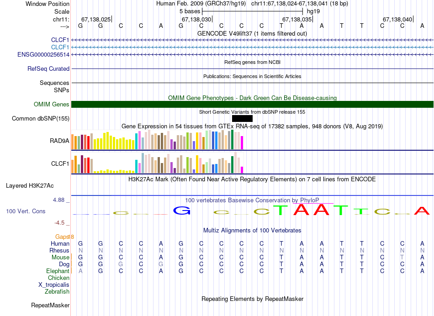434x316 pixels.
Task: Open the CLCF1 GTEx expression bar chart
Action: (157, 163)
